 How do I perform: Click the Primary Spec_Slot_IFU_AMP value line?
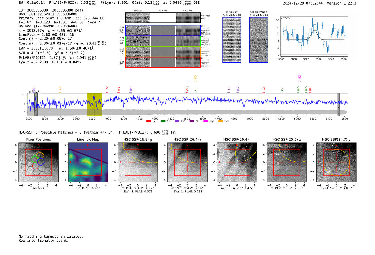[62, 18]
